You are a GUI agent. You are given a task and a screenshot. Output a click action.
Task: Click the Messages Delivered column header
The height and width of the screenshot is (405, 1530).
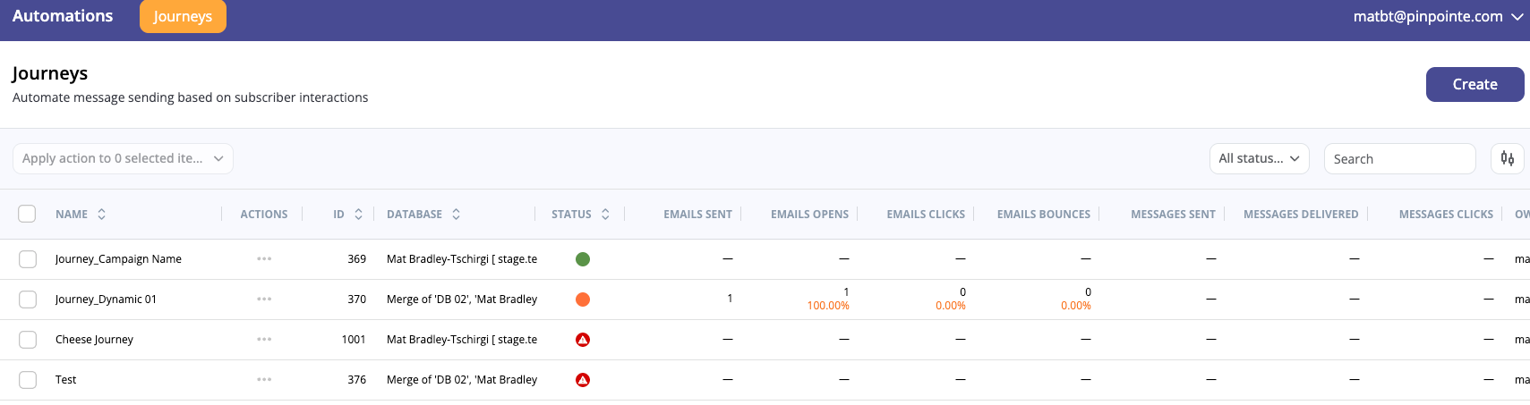pyautogui.click(x=1301, y=215)
